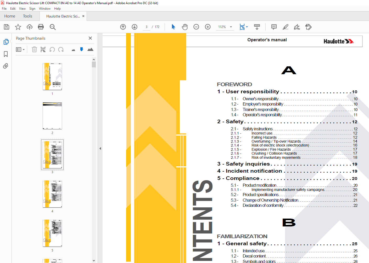Click the fit page scrolling icon
The width and height of the screenshot is (369, 263).
(x=242, y=27)
